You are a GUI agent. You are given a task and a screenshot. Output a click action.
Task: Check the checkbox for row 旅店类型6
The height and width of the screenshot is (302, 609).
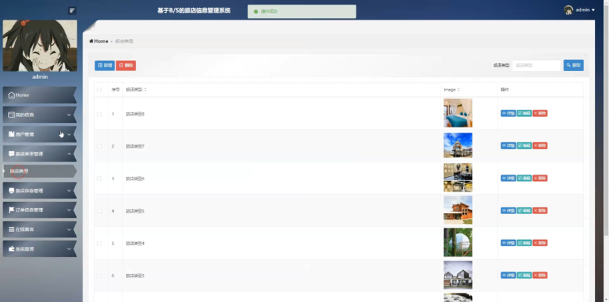[99, 178]
